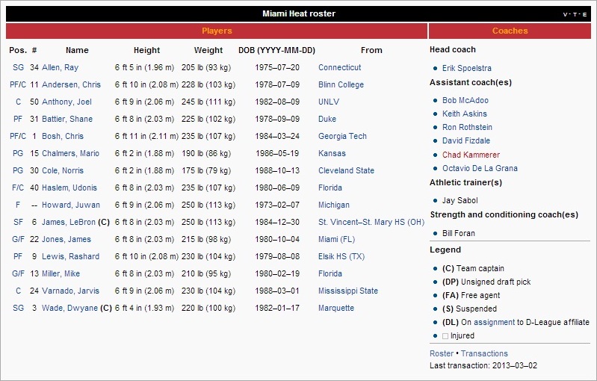Screen dimensions: 597x381
Task: Click LeBron James birthdate 1984–12–30
Action: (277, 222)
